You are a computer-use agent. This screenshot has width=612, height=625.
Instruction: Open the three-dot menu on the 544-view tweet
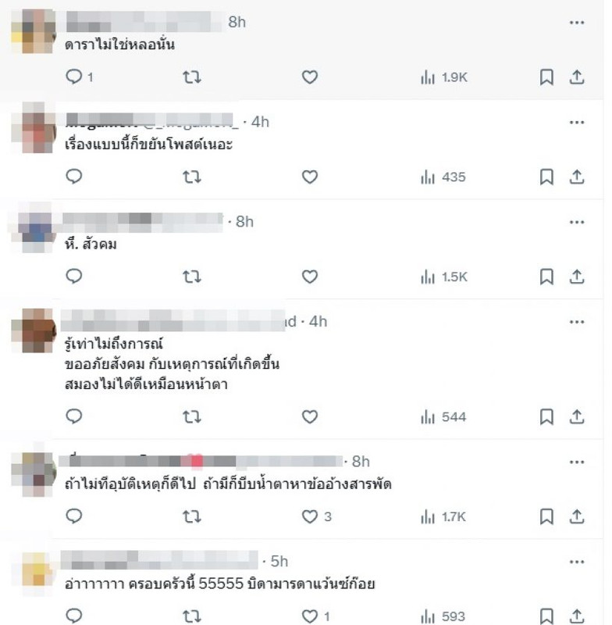[x=577, y=322]
